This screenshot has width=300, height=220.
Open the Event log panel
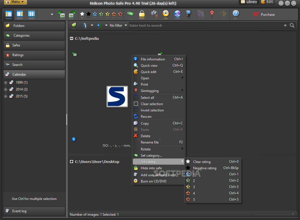point(34,211)
